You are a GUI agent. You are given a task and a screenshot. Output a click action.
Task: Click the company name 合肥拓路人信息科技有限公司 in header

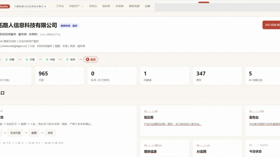(x=30, y=7)
